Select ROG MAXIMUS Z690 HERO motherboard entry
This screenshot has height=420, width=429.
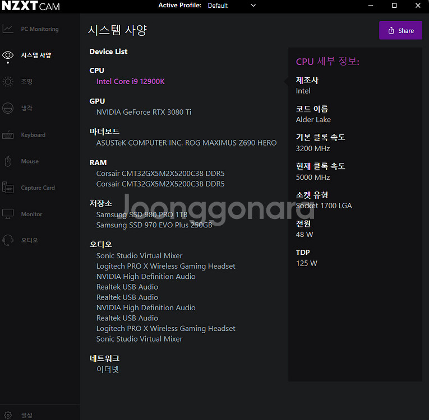pos(186,143)
